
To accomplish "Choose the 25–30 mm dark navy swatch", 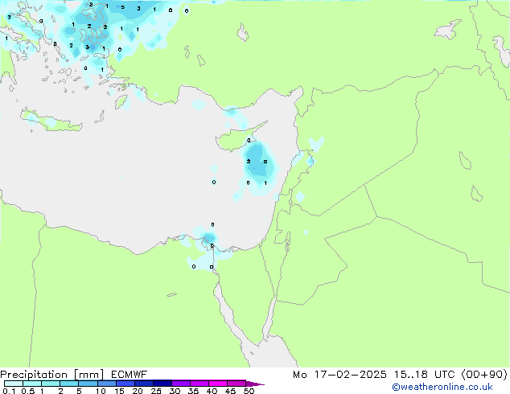I will (162, 384).
